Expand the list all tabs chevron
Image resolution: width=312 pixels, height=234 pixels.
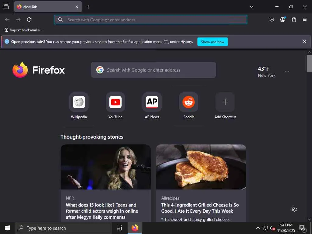tap(251, 7)
